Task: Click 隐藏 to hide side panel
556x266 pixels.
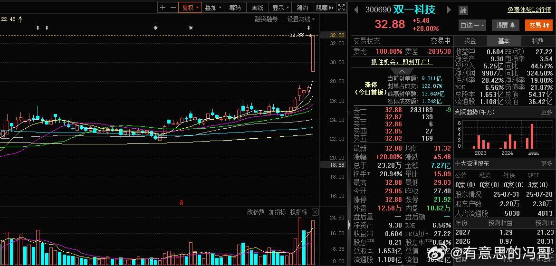Action: pyautogui.click(x=325, y=8)
